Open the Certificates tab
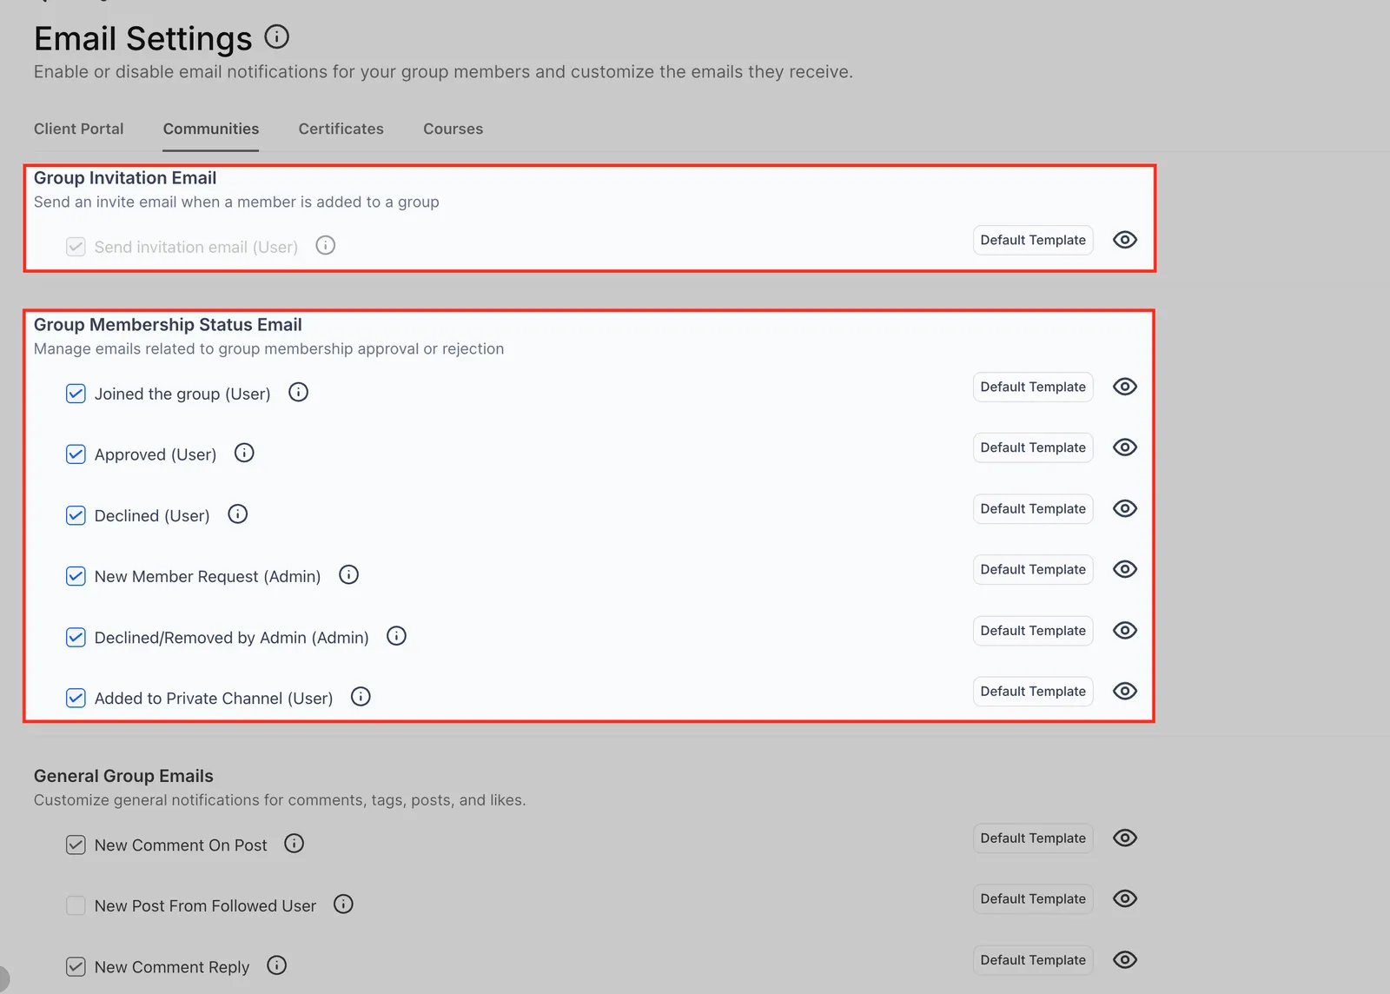The width and height of the screenshot is (1390, 994). 341,129
